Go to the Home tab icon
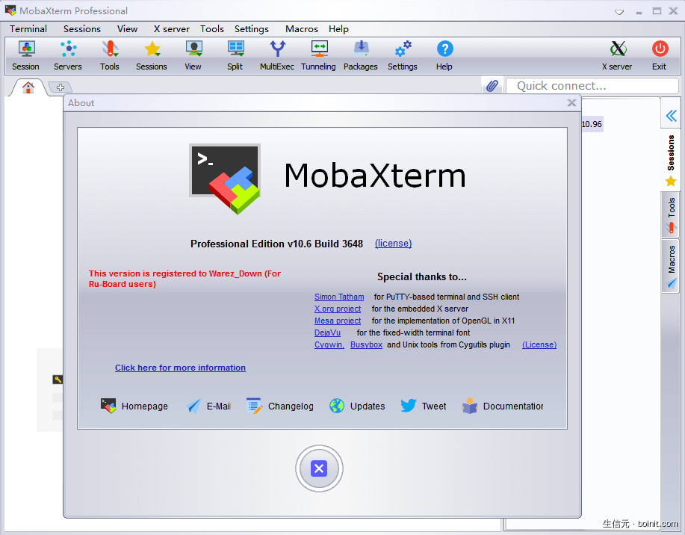Image resolution: width=685 pixels, height=535 pixels. point(28,87)
